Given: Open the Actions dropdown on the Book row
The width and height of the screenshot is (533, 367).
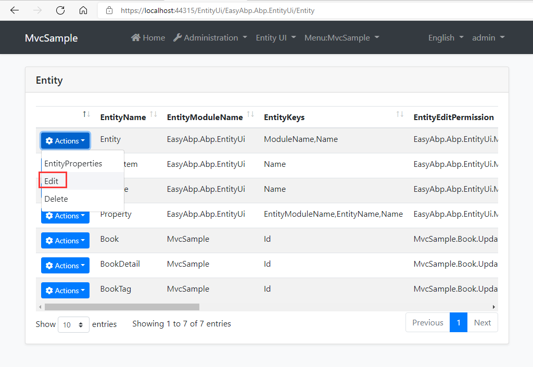Looking at the screenshot, I should click(65, 240).
